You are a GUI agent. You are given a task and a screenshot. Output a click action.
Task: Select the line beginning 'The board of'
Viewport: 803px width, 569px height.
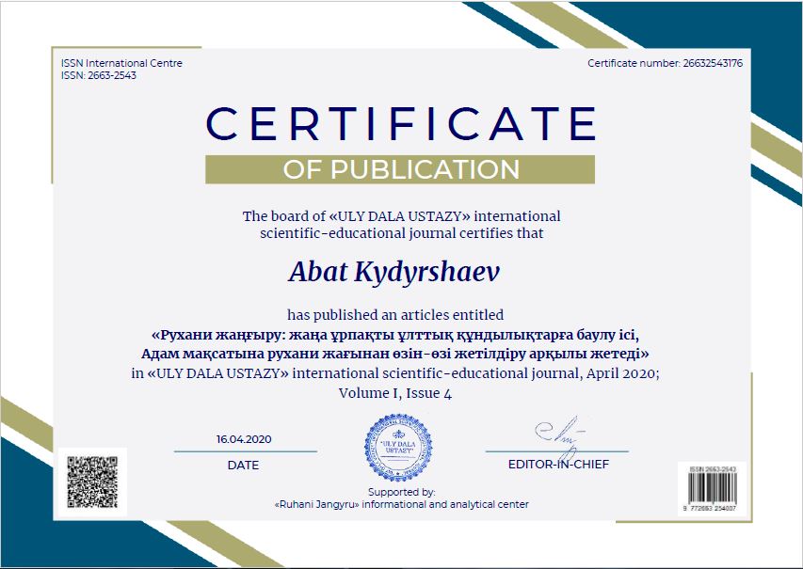click(401, 216)
